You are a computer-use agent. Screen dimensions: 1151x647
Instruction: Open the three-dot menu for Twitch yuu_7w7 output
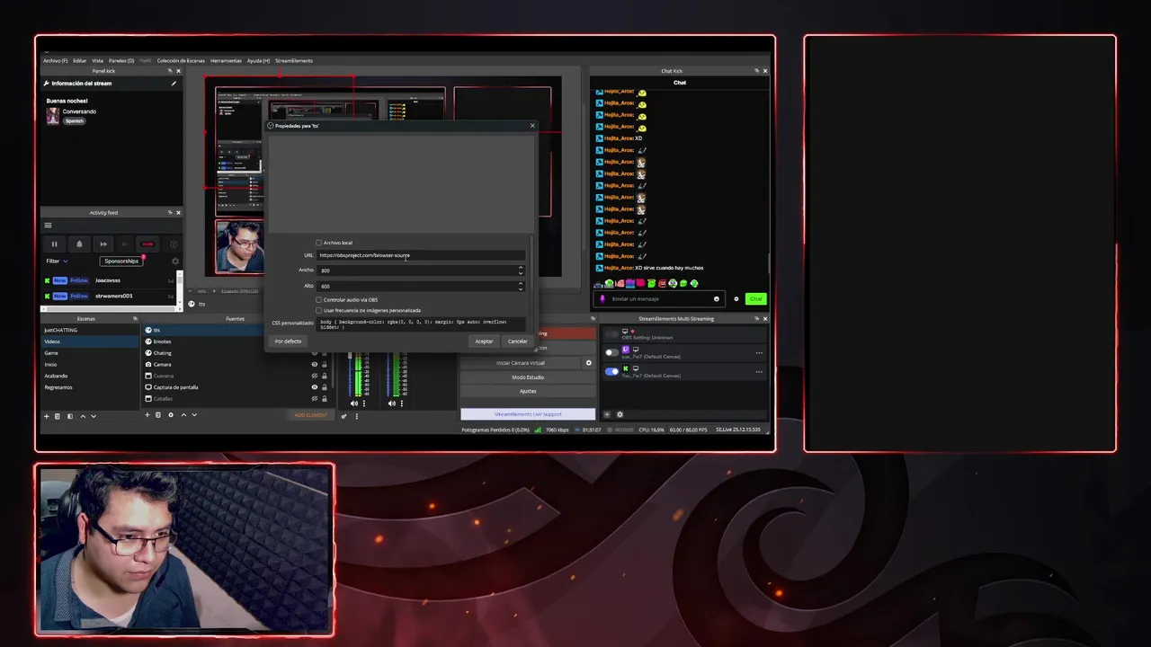[759, 353]
